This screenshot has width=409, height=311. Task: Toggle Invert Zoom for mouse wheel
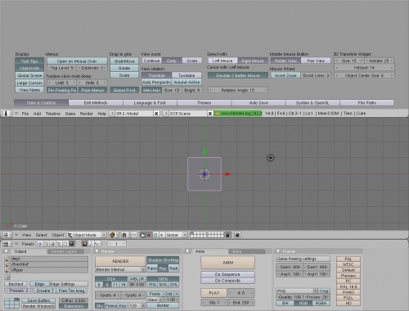285,75
